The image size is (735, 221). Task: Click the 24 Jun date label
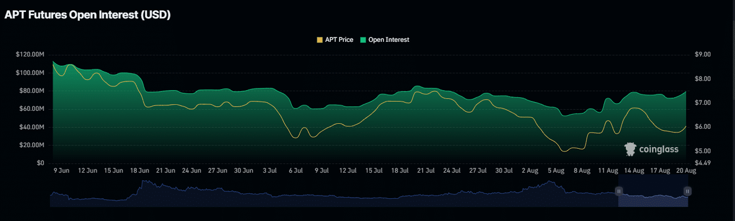192,171
